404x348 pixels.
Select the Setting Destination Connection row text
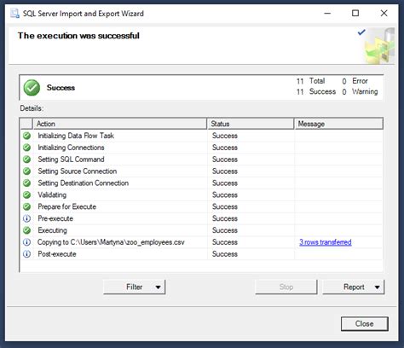tap(84, 183)
